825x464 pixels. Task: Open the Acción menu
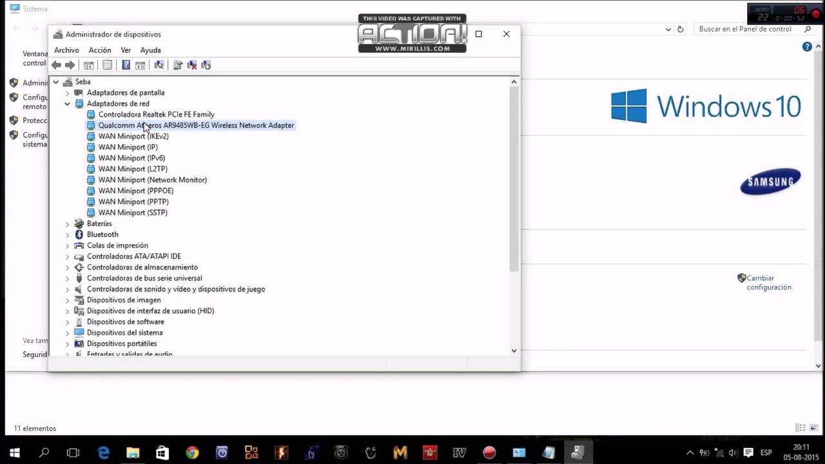pyautogui.click(x=100, y=50)
